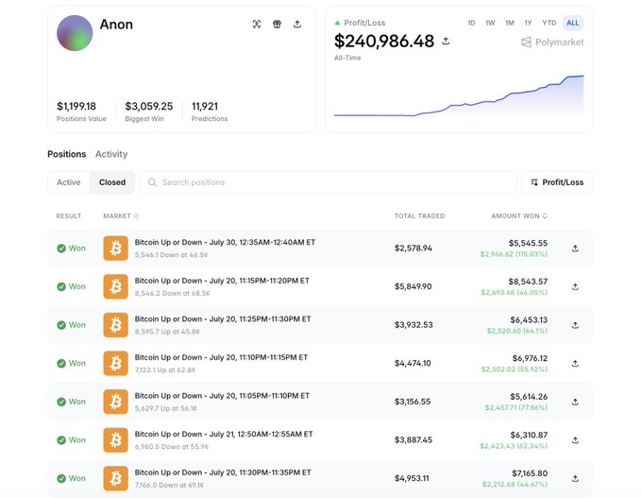
Task: Select the 1W time range
Action: [x=490, y=23]
